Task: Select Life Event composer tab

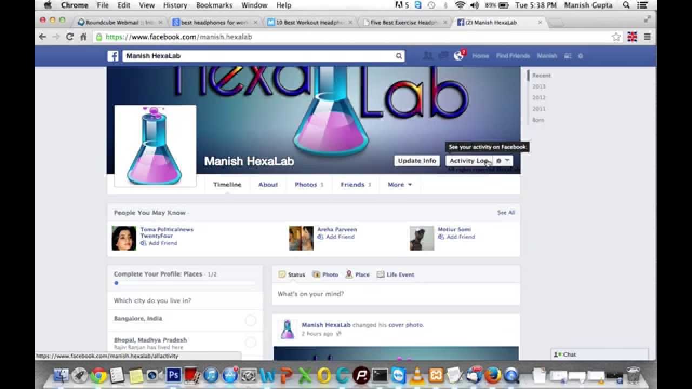Action: click(x=395, y=274)
